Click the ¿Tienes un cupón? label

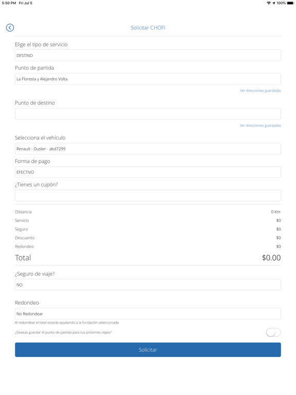click(36, 185)
